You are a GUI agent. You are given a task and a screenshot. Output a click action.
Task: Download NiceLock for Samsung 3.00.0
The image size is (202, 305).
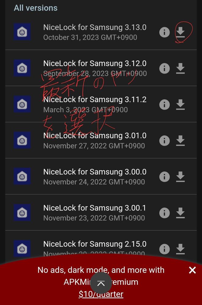pos(180,177)
